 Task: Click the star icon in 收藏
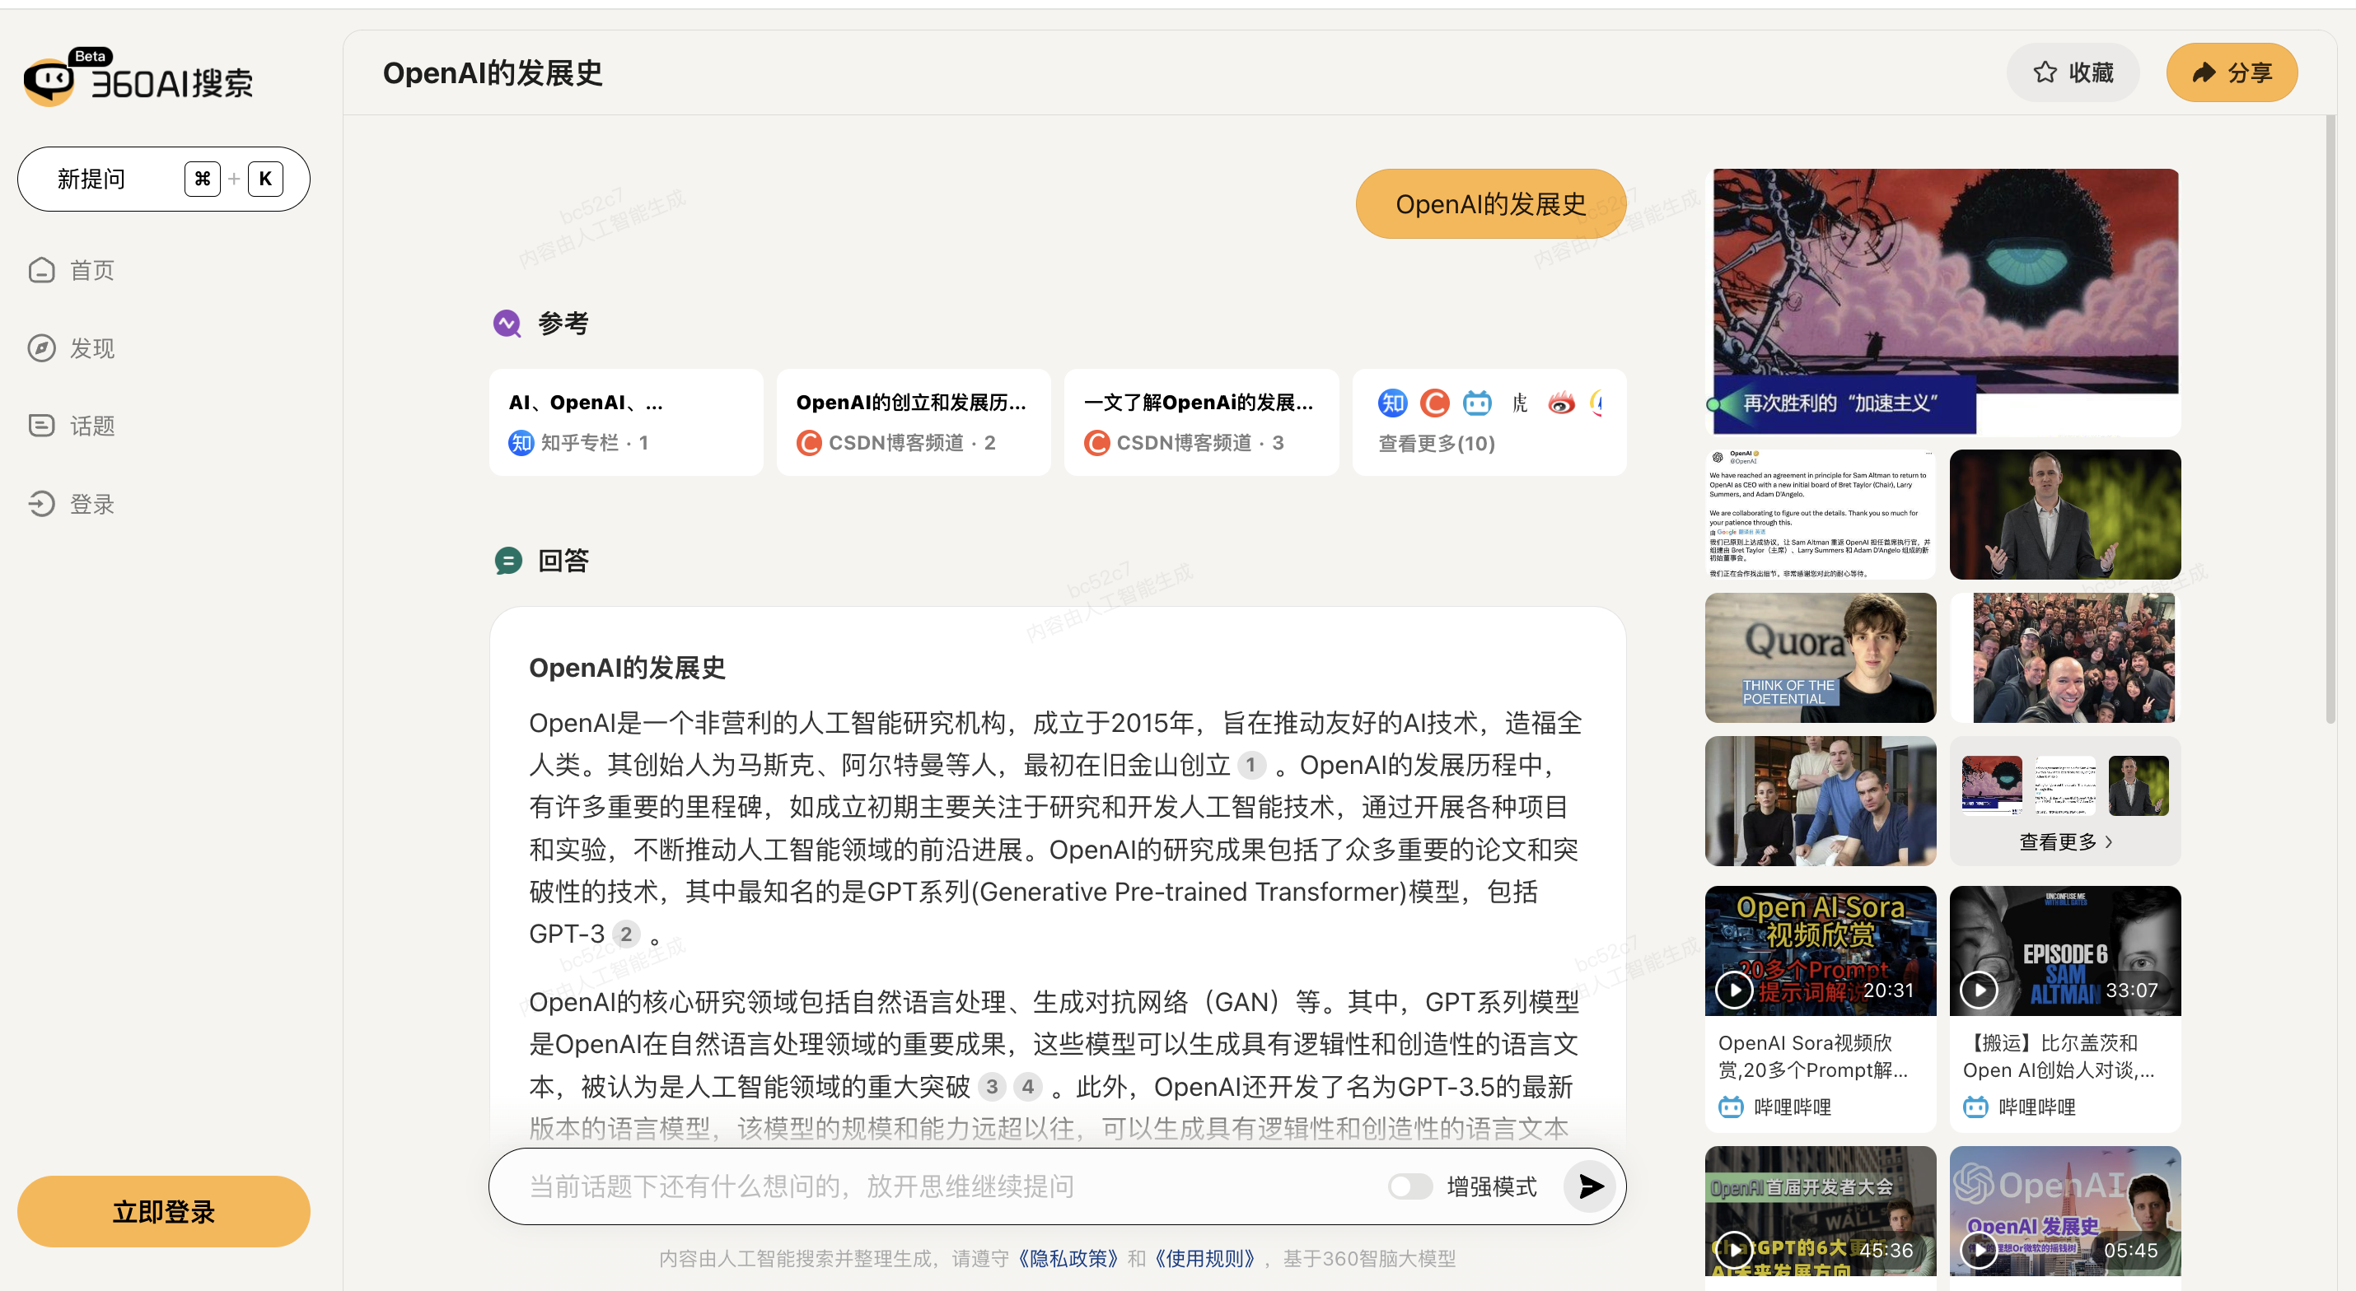click(2045, 72)
